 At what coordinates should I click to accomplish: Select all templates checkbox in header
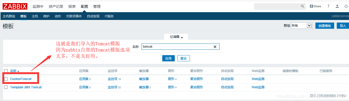6,71
